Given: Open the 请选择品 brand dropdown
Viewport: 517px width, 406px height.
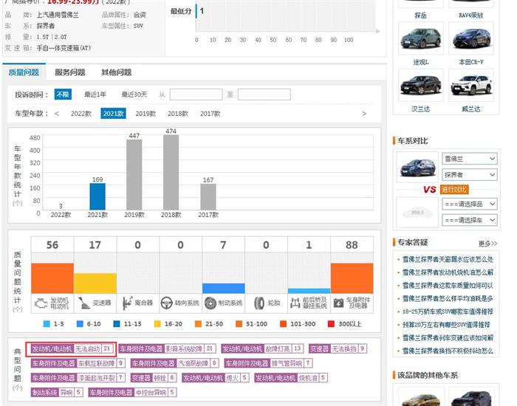Looking at the screenshot, I should tap(469, 204).
